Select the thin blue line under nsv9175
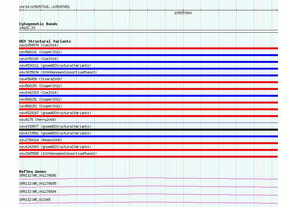Image resolution: width=287 pixels, height=207 pixels. pos(148,123)
